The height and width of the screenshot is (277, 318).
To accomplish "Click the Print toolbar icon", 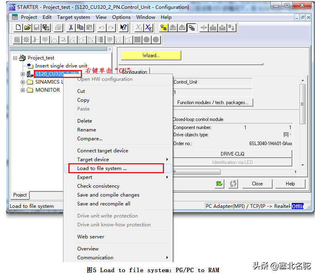I will (x=58, y=28).
